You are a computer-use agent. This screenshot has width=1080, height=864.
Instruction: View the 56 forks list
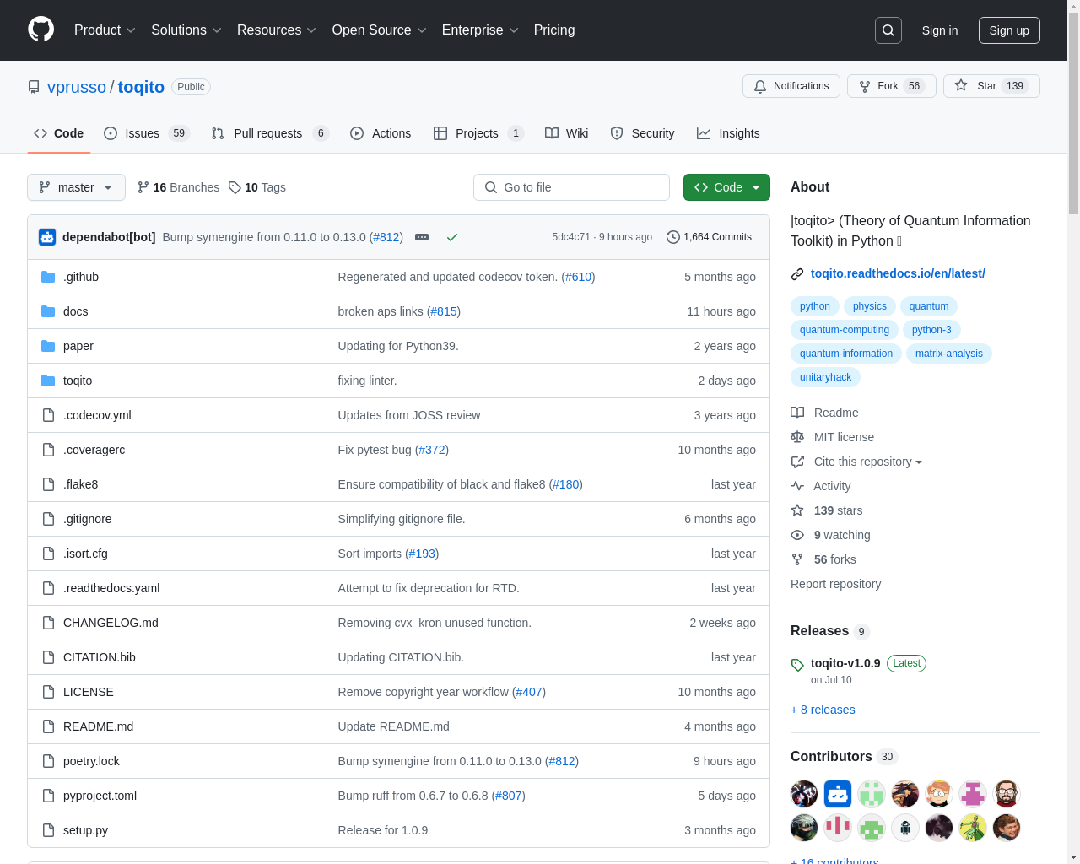823,559
